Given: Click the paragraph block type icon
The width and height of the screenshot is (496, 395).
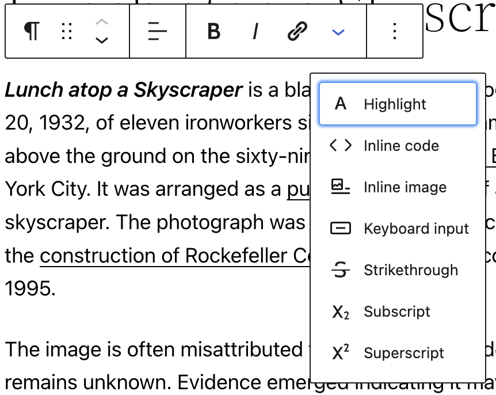Looking at the screenshot, I should tap(32, 31).
